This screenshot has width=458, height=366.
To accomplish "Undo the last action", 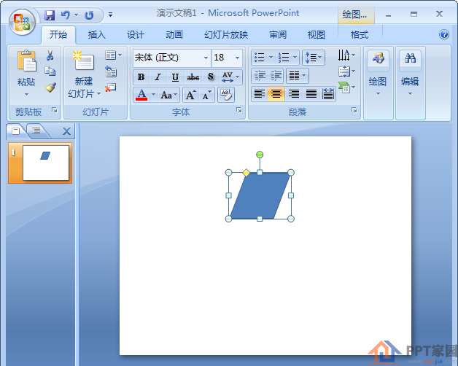I will (66, 15).
